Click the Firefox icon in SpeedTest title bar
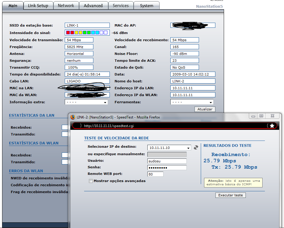The height and width of the screenshot is (228, 284). [x=73, y=117]
